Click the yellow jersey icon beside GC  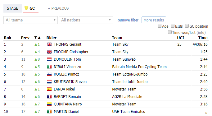pyautogui.click(x=26, y=8)
